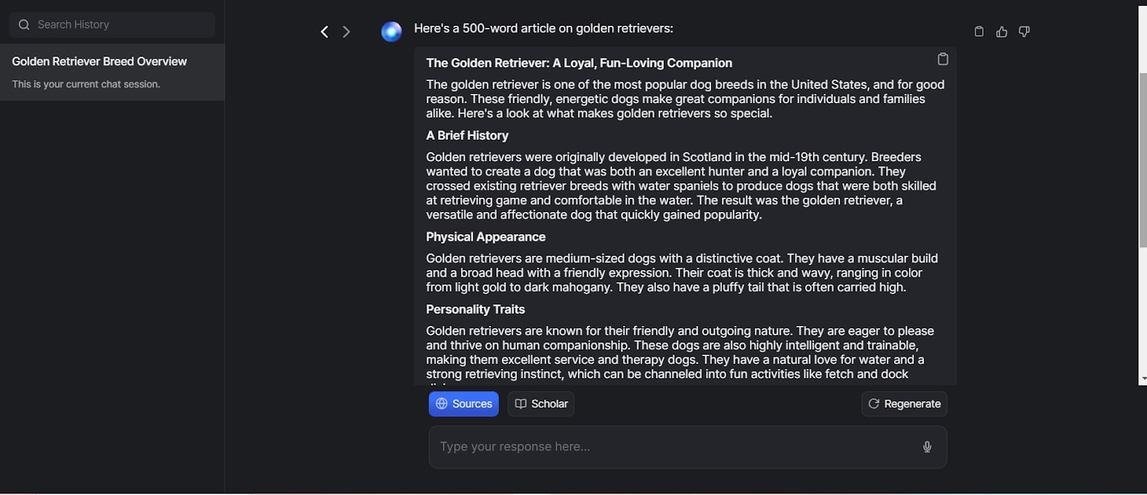
Task: Toggle the Sources option
Action: tap(464, 404)
